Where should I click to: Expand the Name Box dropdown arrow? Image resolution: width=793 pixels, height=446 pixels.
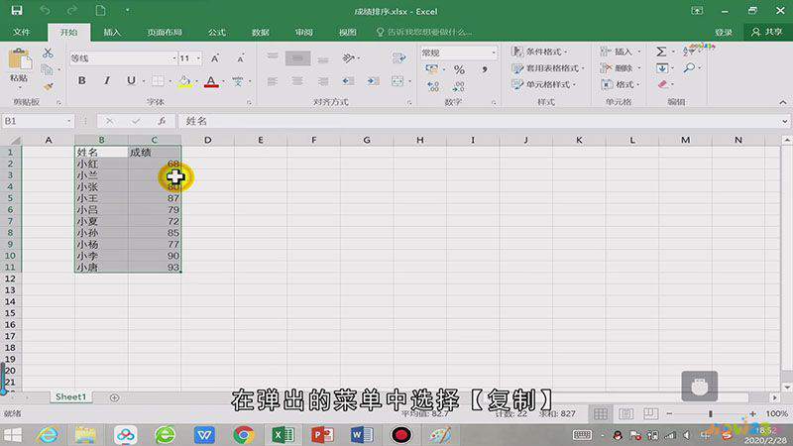[68, 121]
